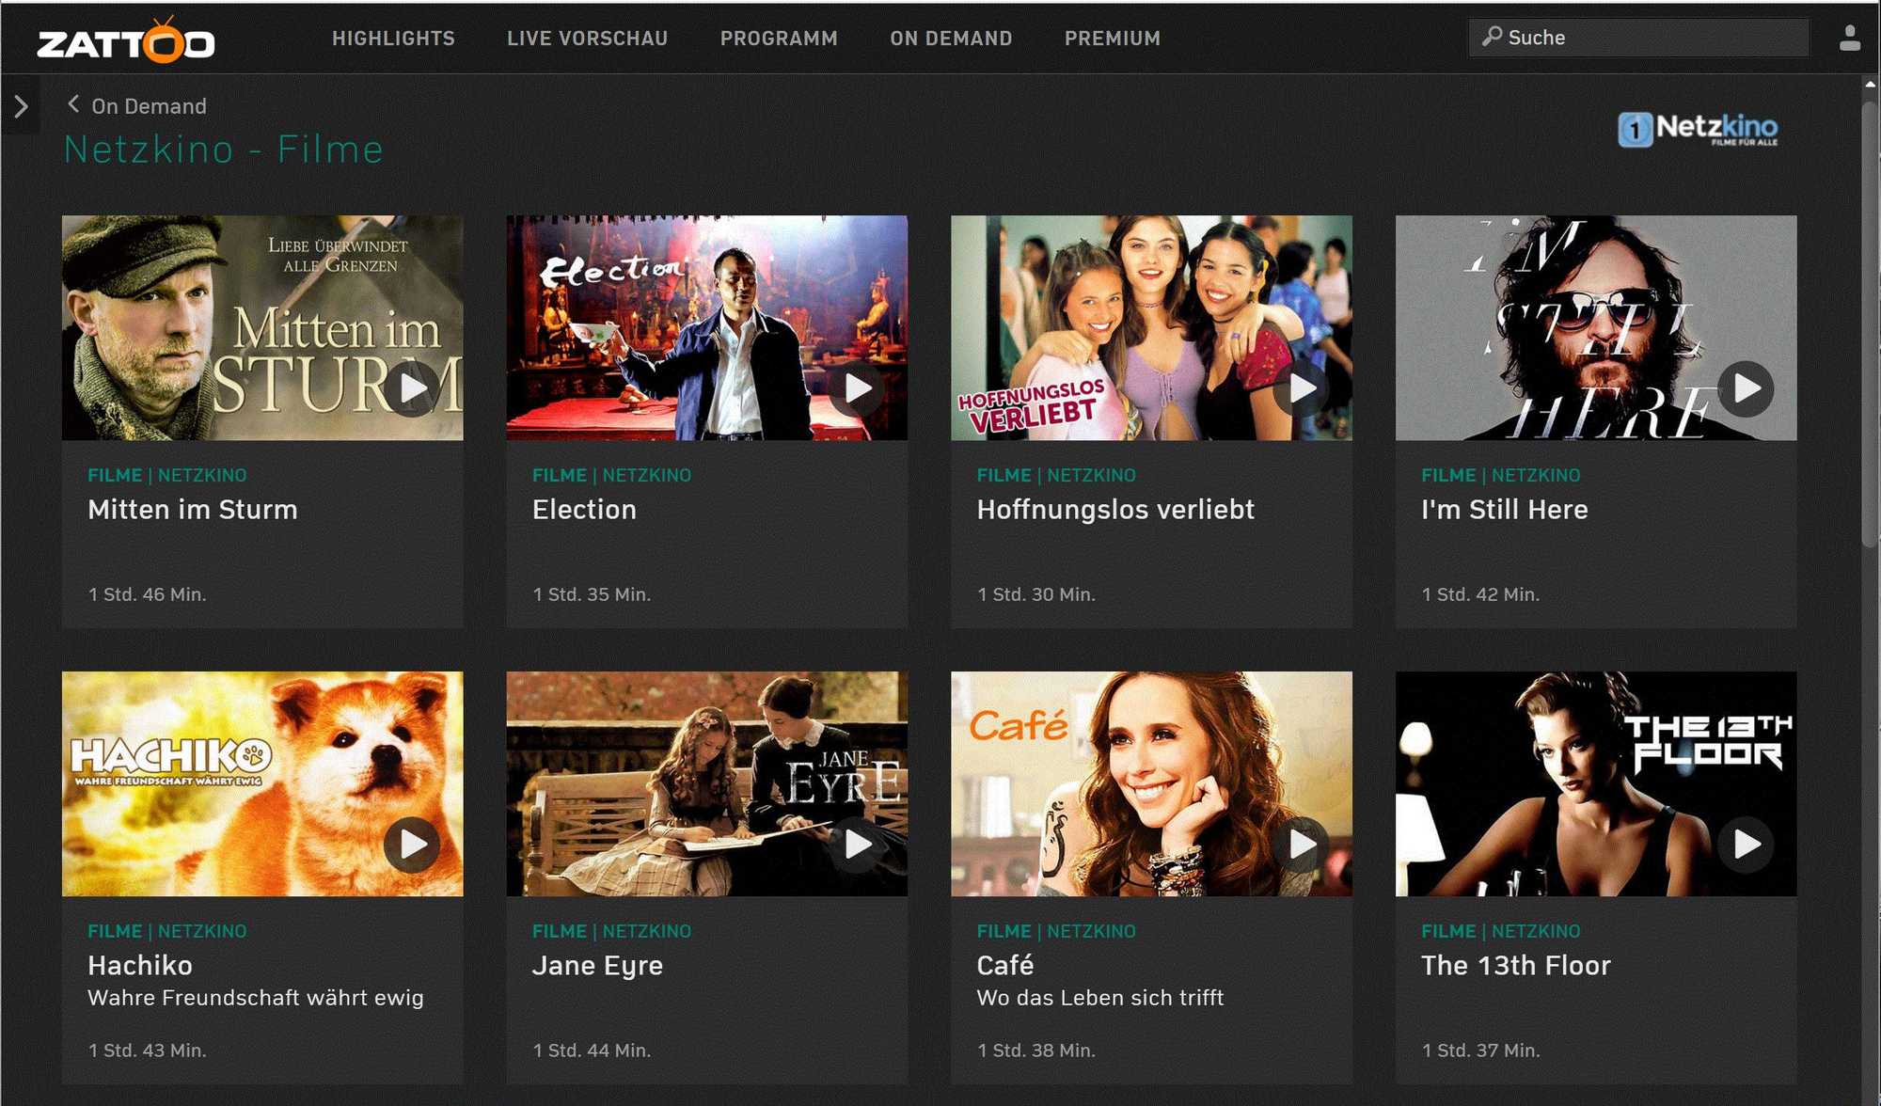Open Jane Eyre title link
This screenshot has width=1881, height=1106.
pos(597,966)
